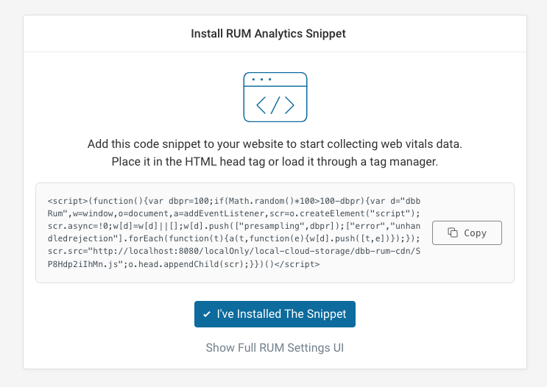This screenshot has height=387, width=547.
Task: Click the clipboard icon inside Copy button
Action: (454, 232)
